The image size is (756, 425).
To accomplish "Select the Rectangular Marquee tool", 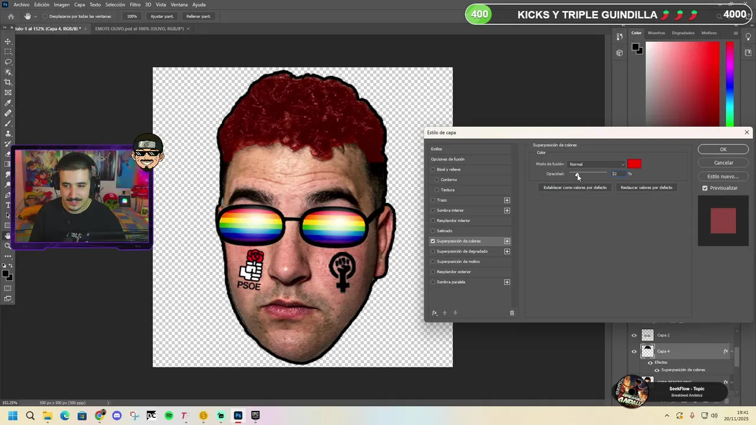I will pos(8,51).
